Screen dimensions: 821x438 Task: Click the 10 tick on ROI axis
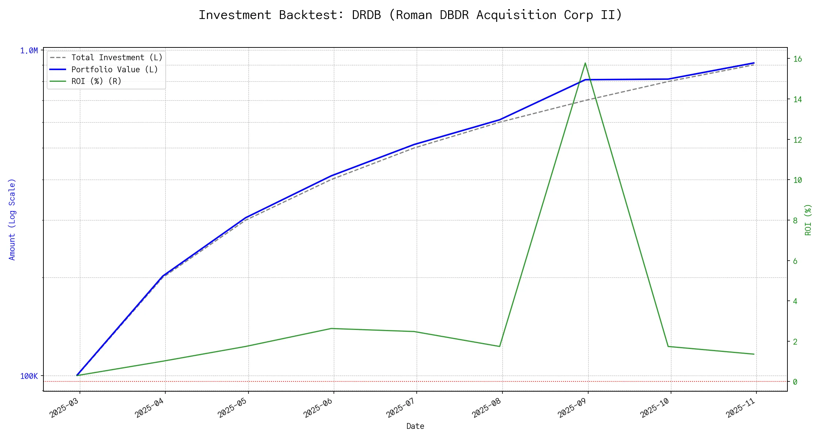click(797, 180)
